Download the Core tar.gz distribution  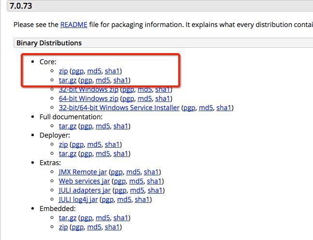[68, 80]
